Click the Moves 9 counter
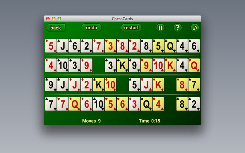245x153 pixels. [91, 121]
